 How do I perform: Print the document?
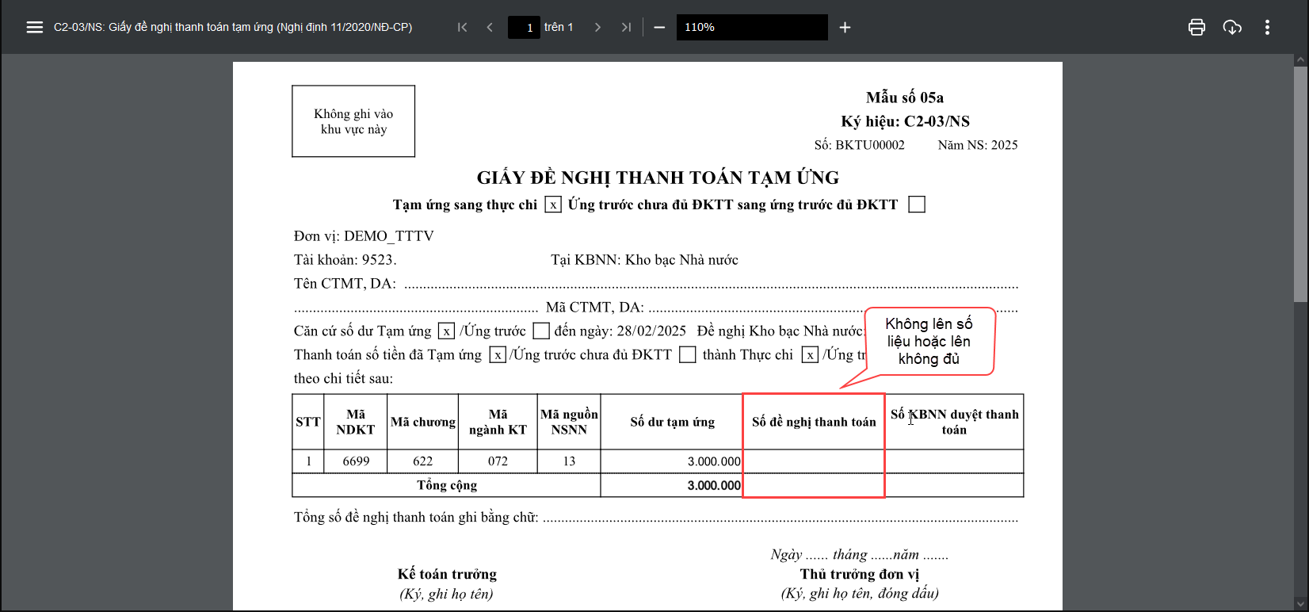(x=1196, y=27)
